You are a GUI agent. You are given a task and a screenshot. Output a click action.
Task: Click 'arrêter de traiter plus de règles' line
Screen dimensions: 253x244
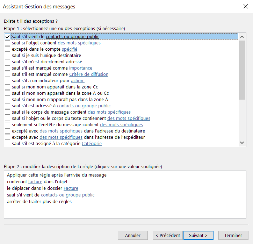[39, 202]
